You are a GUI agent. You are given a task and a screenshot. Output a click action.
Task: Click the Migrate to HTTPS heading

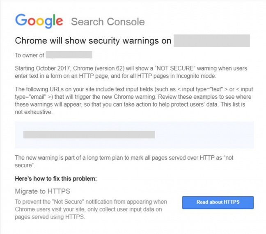point(42,191)
